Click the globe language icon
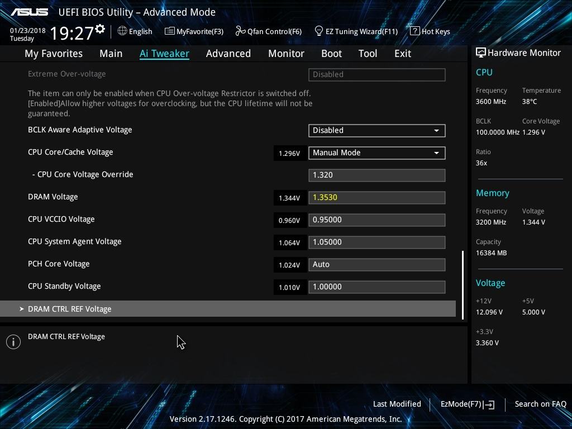This screenshot has width=572, height=429. pyautogui.click(x=122, y=31)
